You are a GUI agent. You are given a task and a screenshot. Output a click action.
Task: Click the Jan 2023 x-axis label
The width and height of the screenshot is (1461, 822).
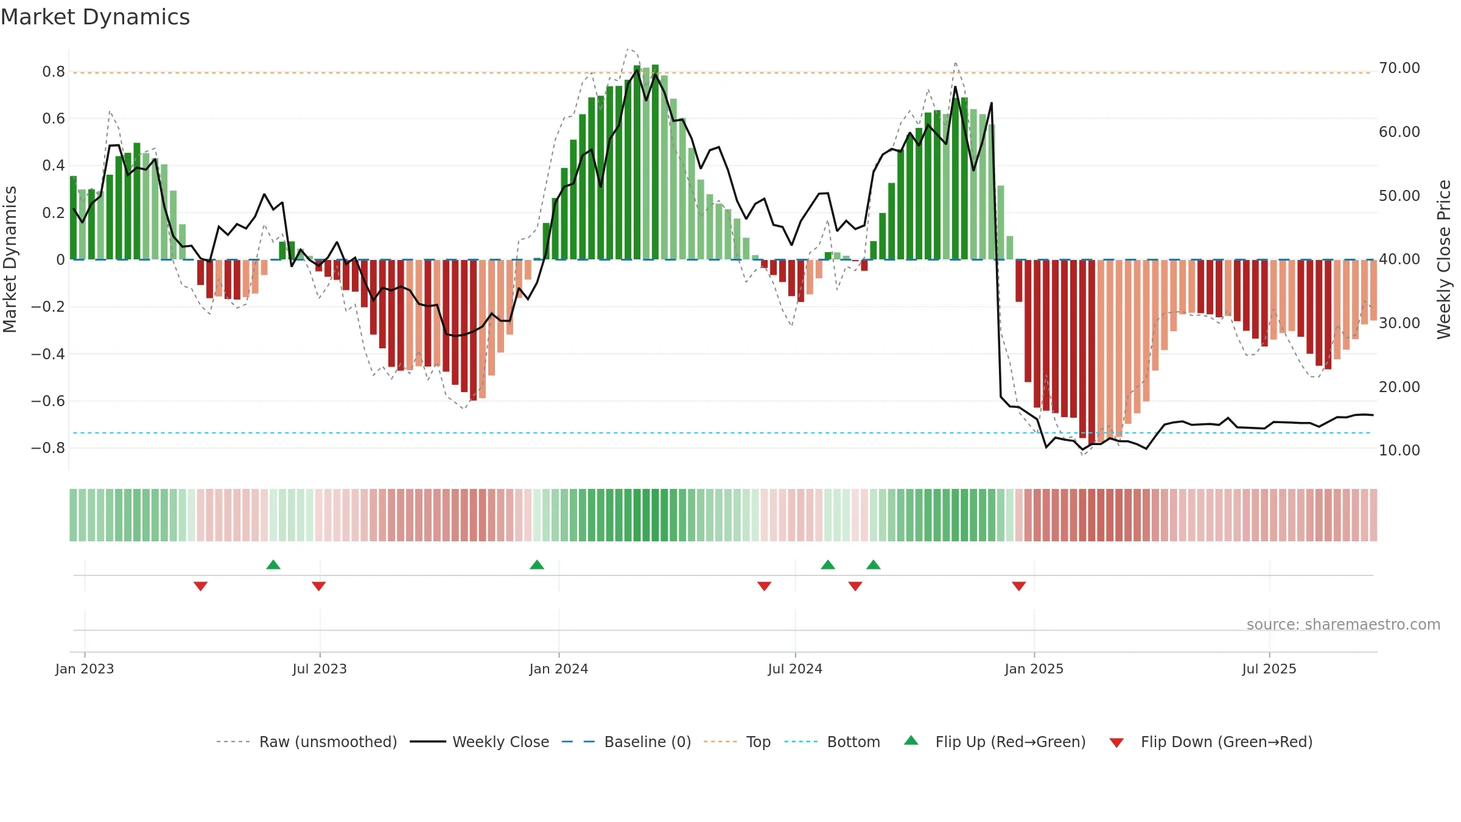point(85,669)
